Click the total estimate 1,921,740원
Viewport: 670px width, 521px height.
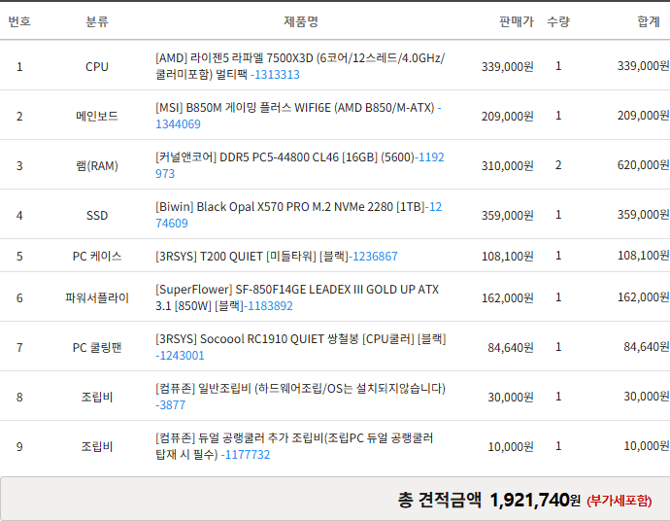pos(535,500)
